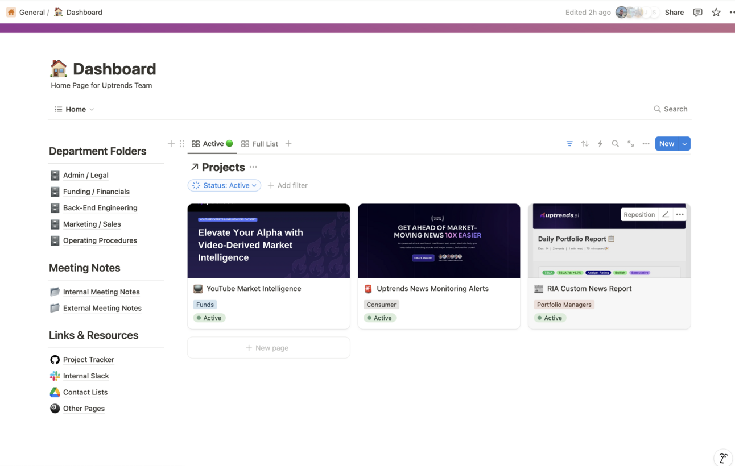Open the New button dropdown chevron
The height and width of the screenshot is (466, 735).
point(684,144)
